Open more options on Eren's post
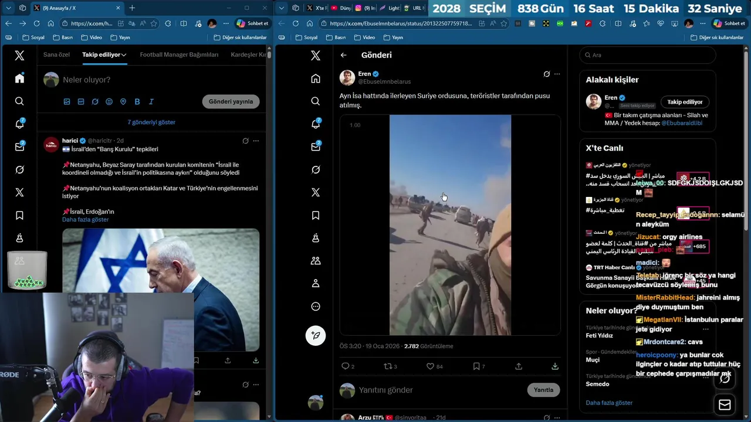Screen dimensions: 751x422 pos(557,74)
